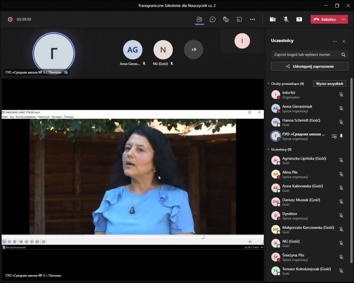Viewport: 354px width, 283px height.
Task: Open more actions ellipsis in meeting toolbar
Action: 253,19
